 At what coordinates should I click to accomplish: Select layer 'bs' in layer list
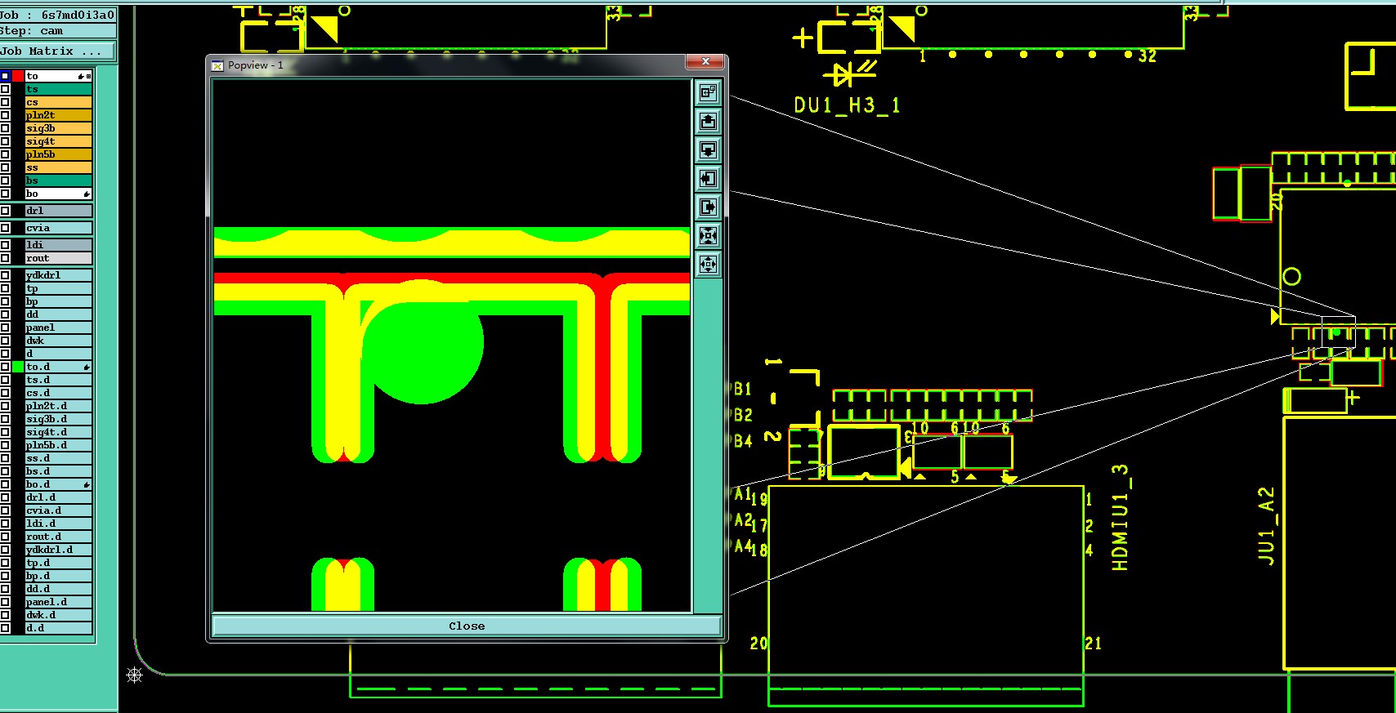[x=59, y=180]
